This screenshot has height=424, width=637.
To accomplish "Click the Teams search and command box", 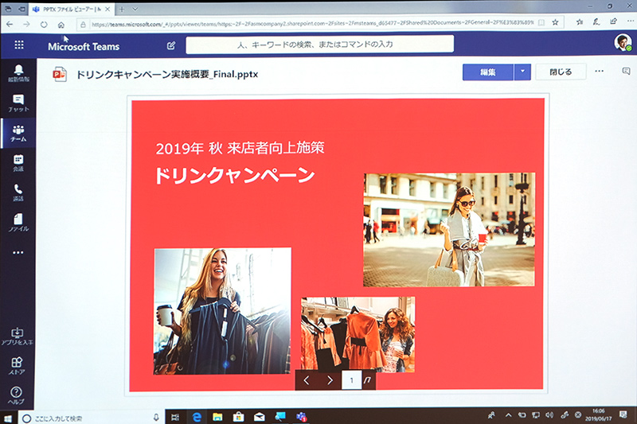I will tap(320, 45).
